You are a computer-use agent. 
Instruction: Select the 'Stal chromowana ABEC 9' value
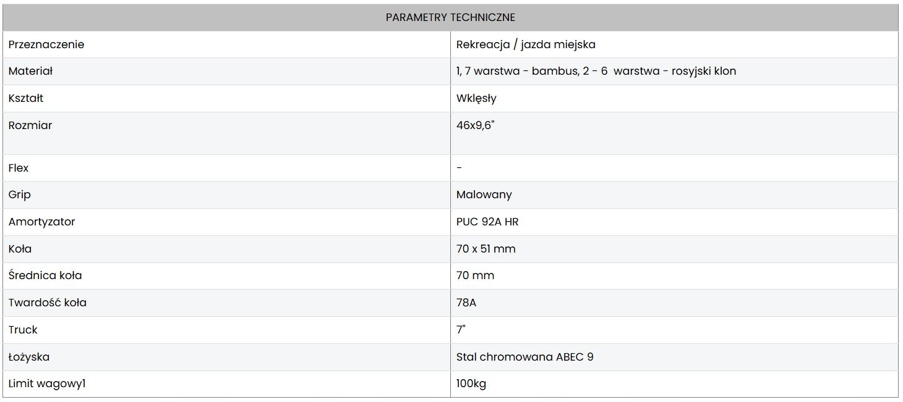[525, 357]
